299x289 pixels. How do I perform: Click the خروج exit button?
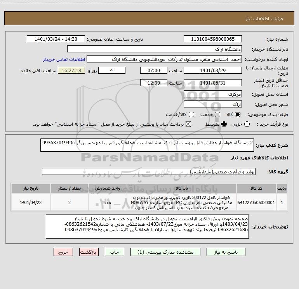coord(63,252)
